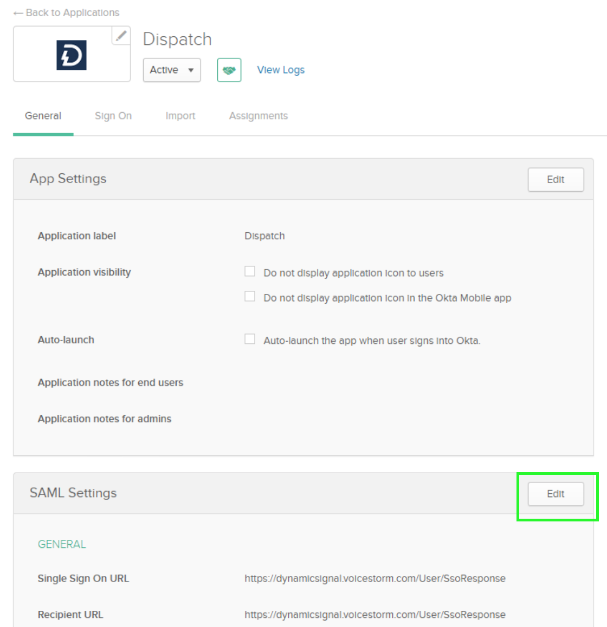Viewport: 607px width, 627px height.
Task: Click the 'App Settings' section heading
Action: click(x=68, y=179)
